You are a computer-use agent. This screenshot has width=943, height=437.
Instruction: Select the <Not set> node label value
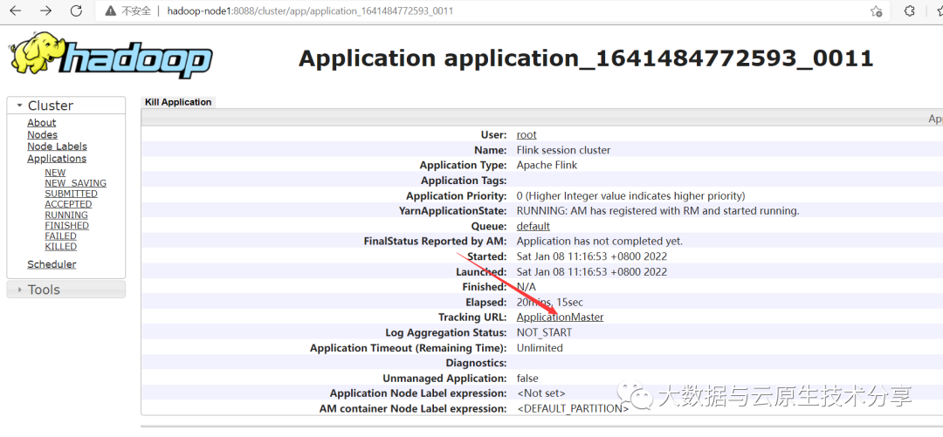click(541, 393)
